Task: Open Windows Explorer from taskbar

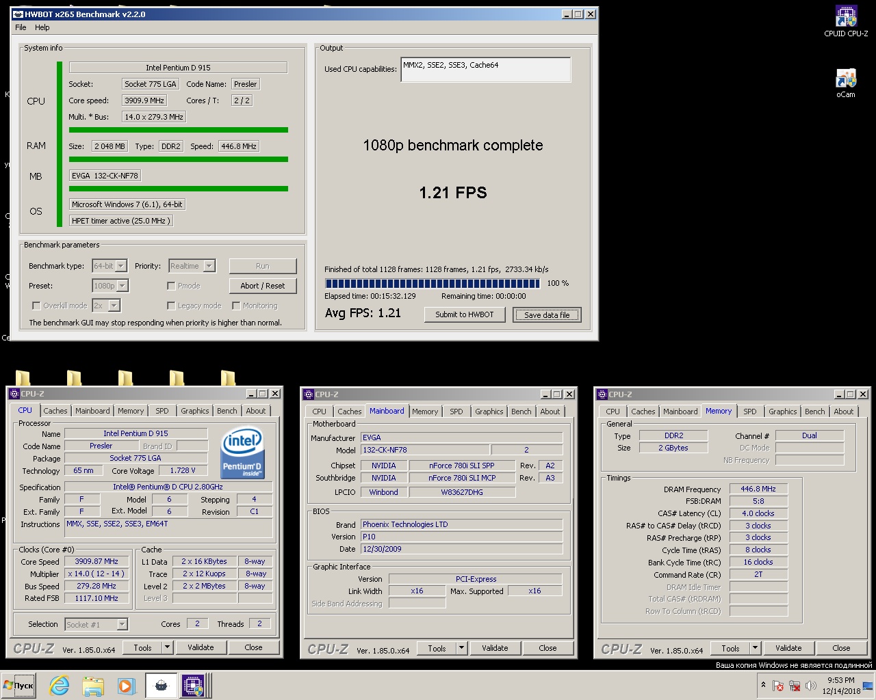Action: (93, 686)
